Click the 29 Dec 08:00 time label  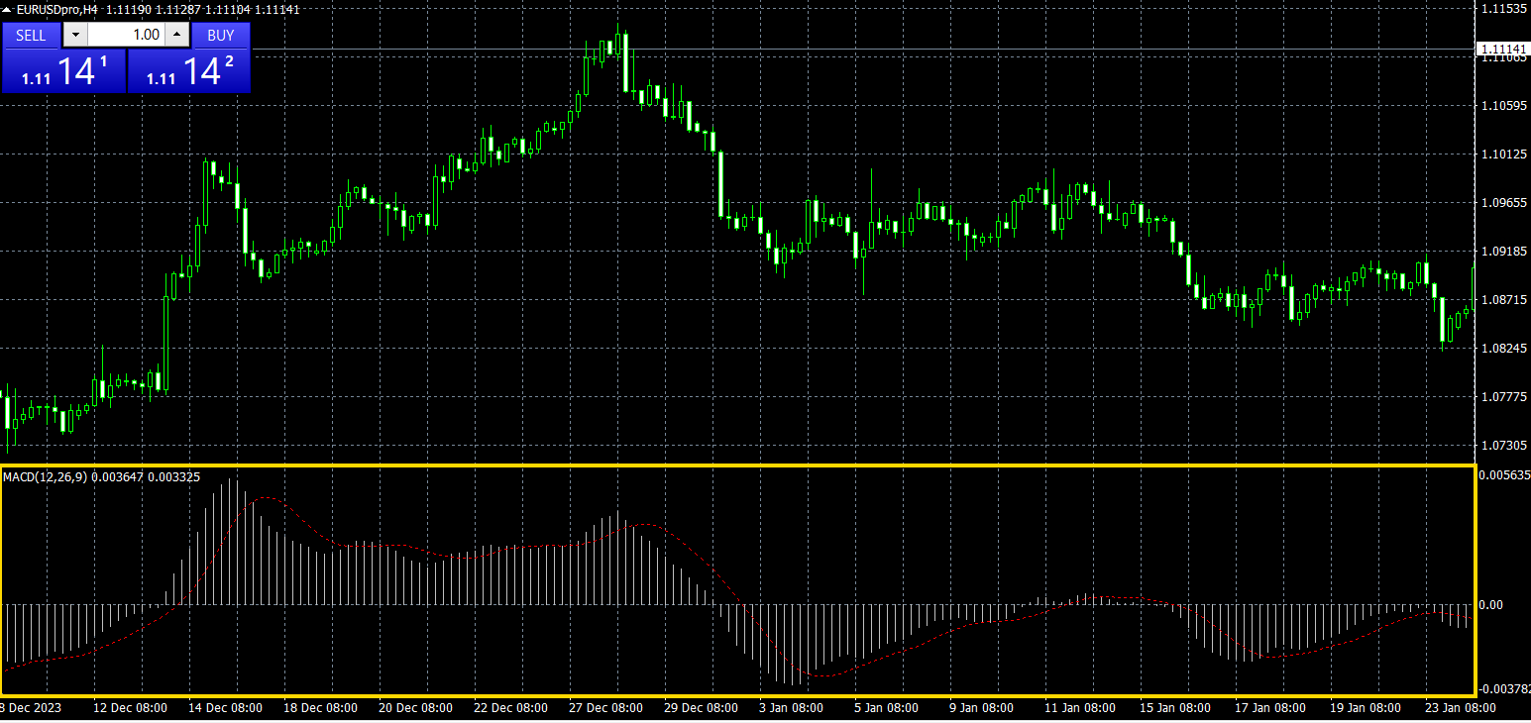[701, 708]
